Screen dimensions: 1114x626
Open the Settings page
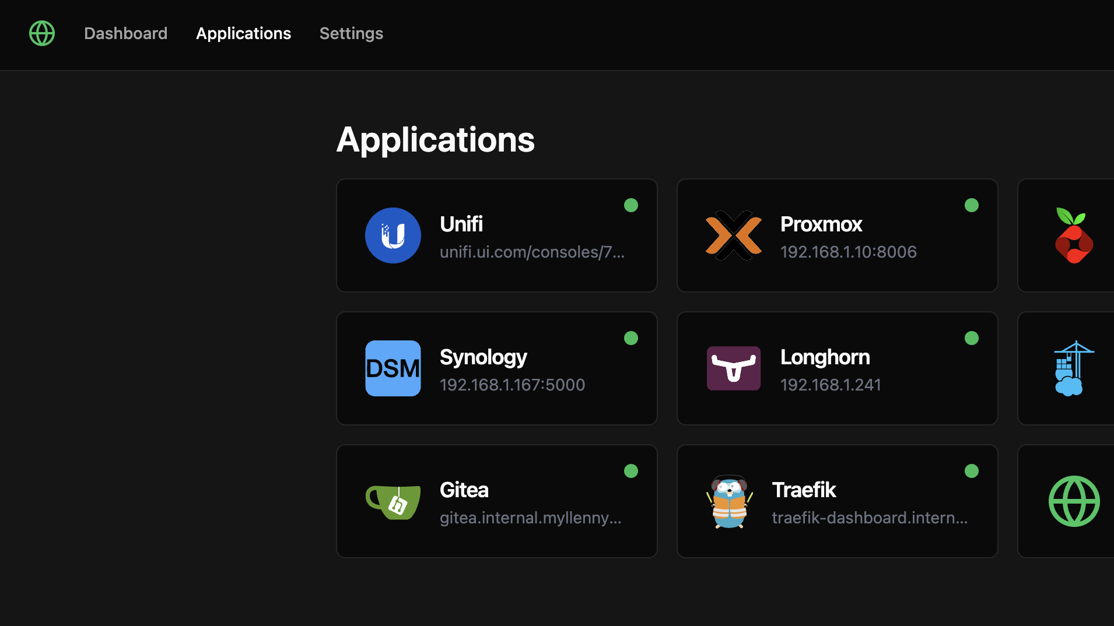click(x=351, y=33)
